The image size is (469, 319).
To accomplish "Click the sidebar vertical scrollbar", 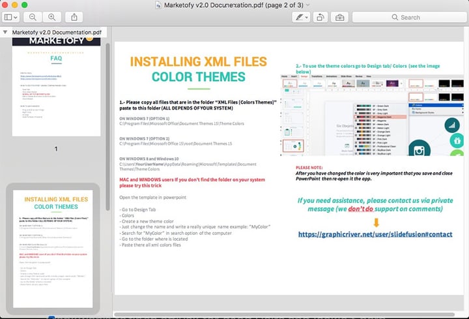I will tap(107, 127).
